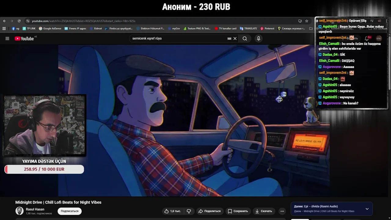Open YouTube notifications bell with 9+ badge

click(x=367, y=38)
